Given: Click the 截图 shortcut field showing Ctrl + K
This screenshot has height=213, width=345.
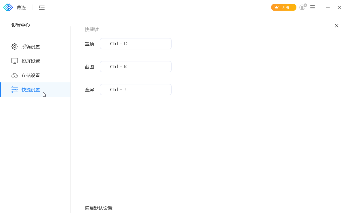Looking at the screenshot, I should 135,66.
